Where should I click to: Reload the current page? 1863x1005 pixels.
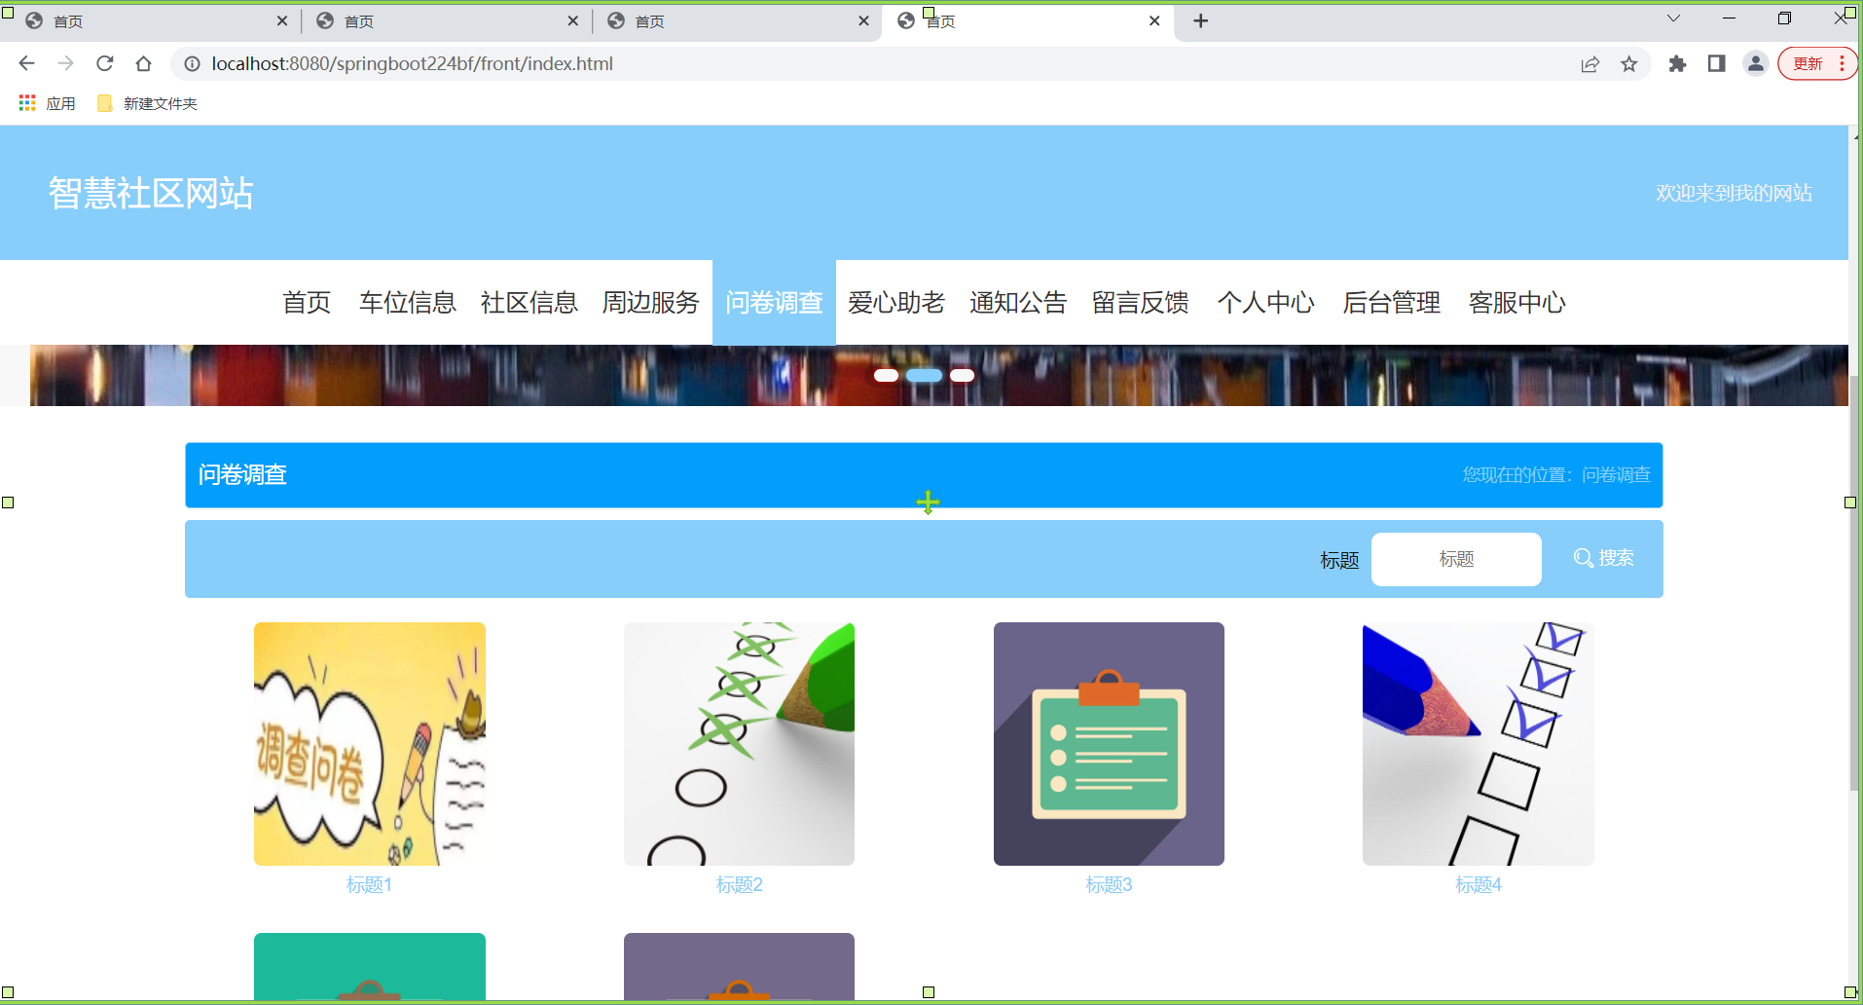pos(104,63)
